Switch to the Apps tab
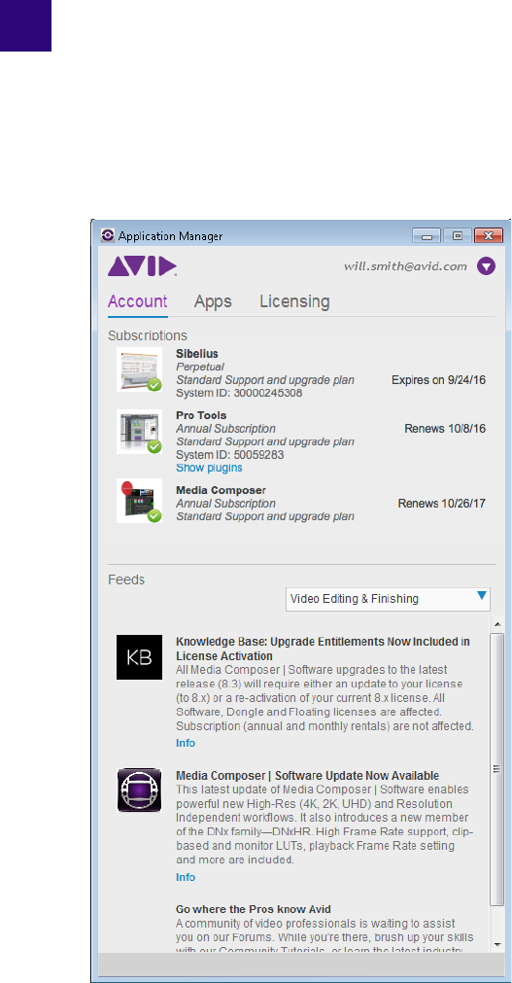This screenshot has height=983, width=512. [x=213, y=301]
